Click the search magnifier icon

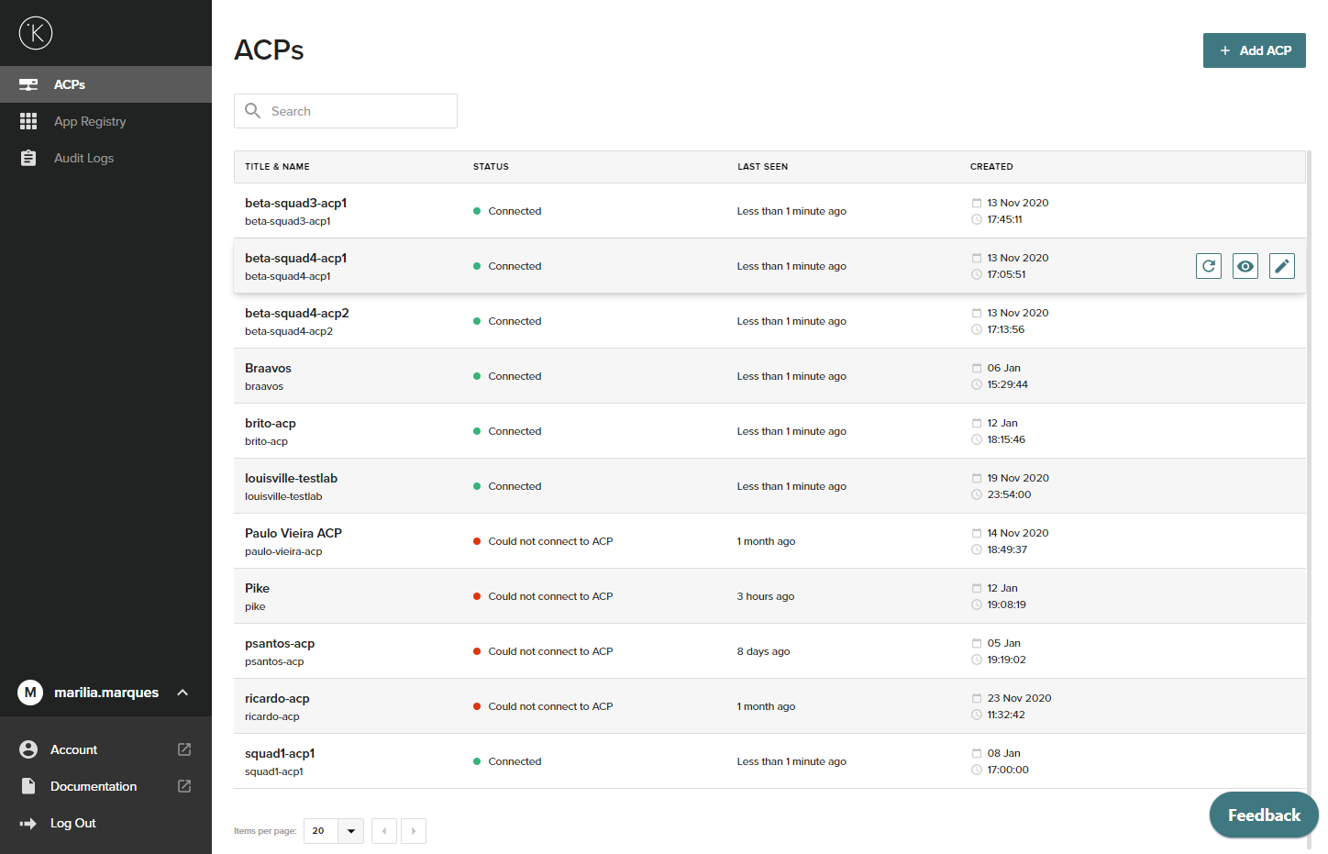(x=253, y=111)
